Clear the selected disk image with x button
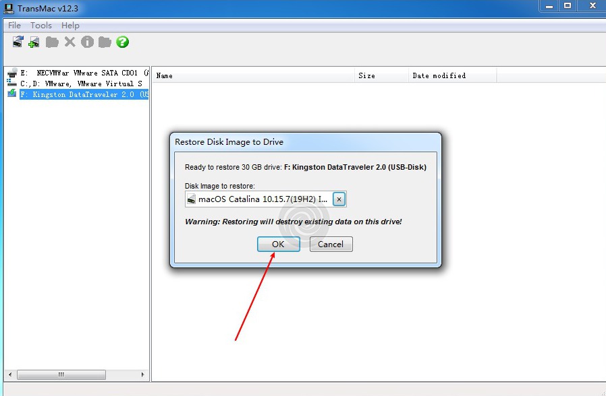Screen dimensions: 606x396 [339, 199]
